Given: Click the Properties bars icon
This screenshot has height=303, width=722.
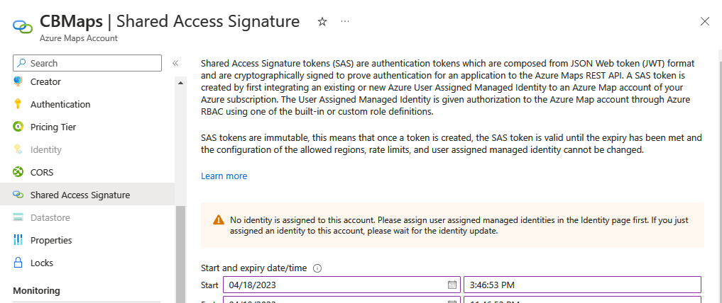Looking at the screenshot, I should 18,240.
